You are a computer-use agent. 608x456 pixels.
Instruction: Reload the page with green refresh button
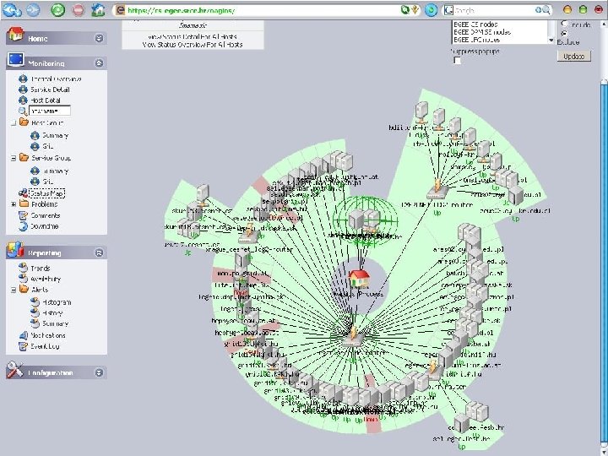(x=58, y=10)
